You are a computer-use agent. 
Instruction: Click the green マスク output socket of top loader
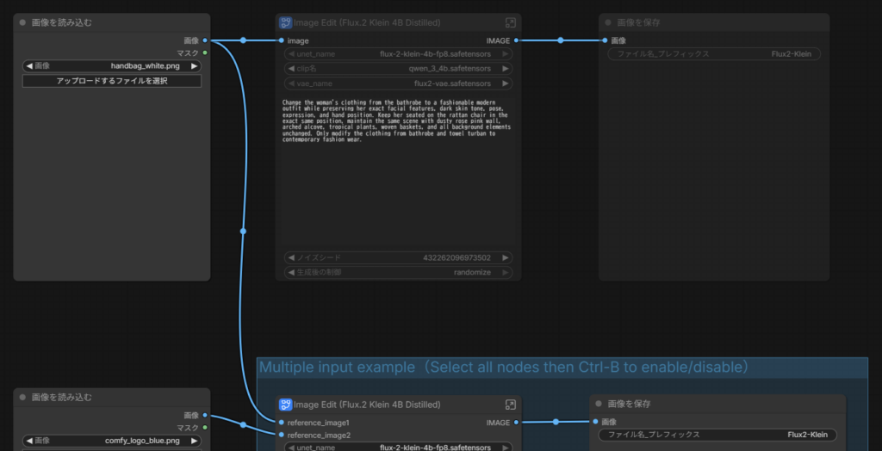point(205,53)
